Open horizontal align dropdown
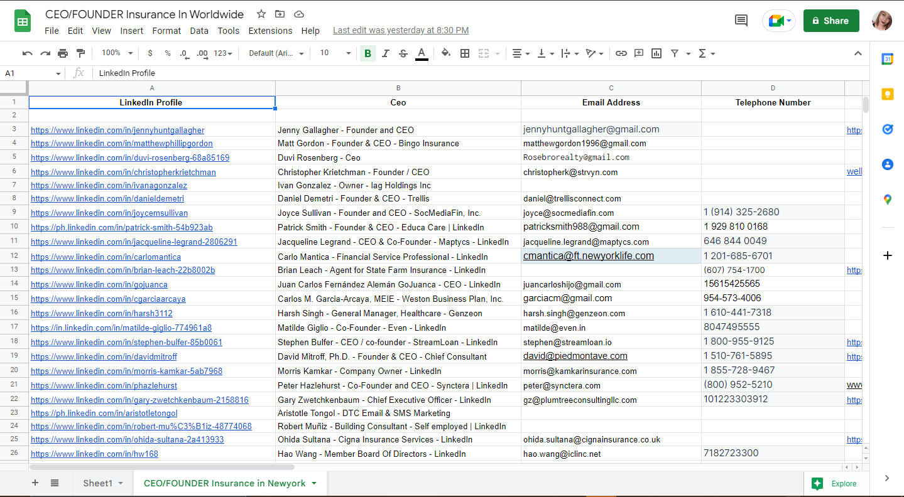 521,53
